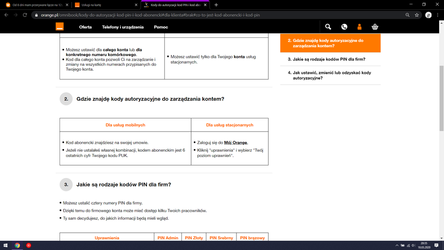Select the Pomoc menu item
This screenshot has width=444, height=250.
point(161,27)
